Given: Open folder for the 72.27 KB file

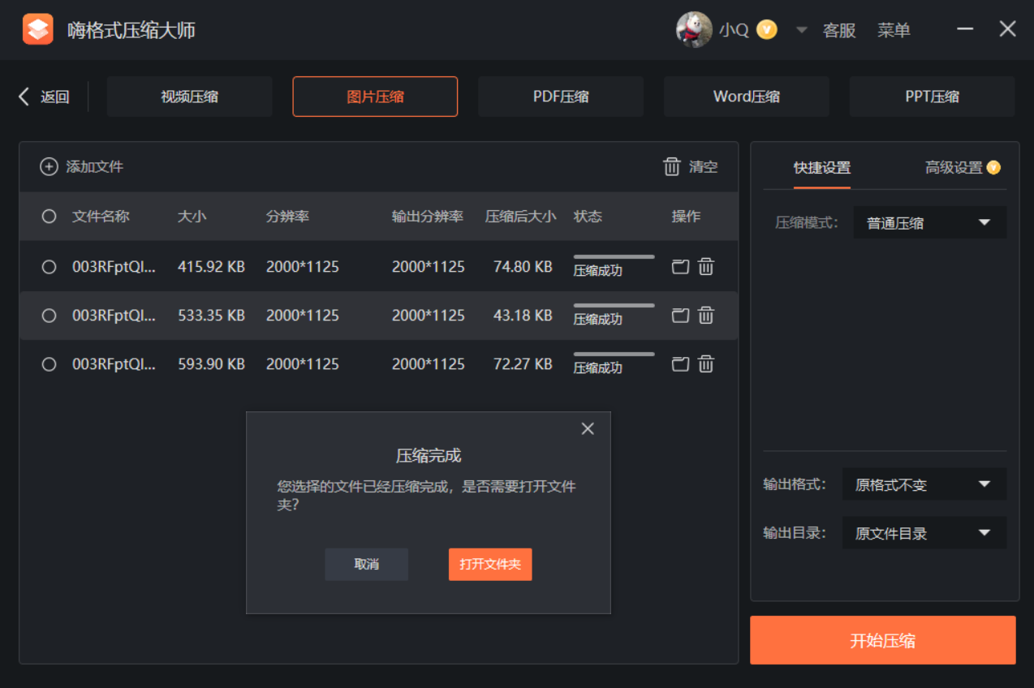Looking at the screenshot, I should pyautogui.click(x=680, y=363).
